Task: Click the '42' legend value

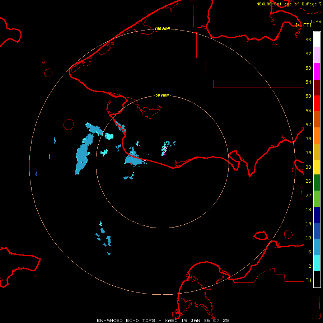Action: [x=308, y=125]
